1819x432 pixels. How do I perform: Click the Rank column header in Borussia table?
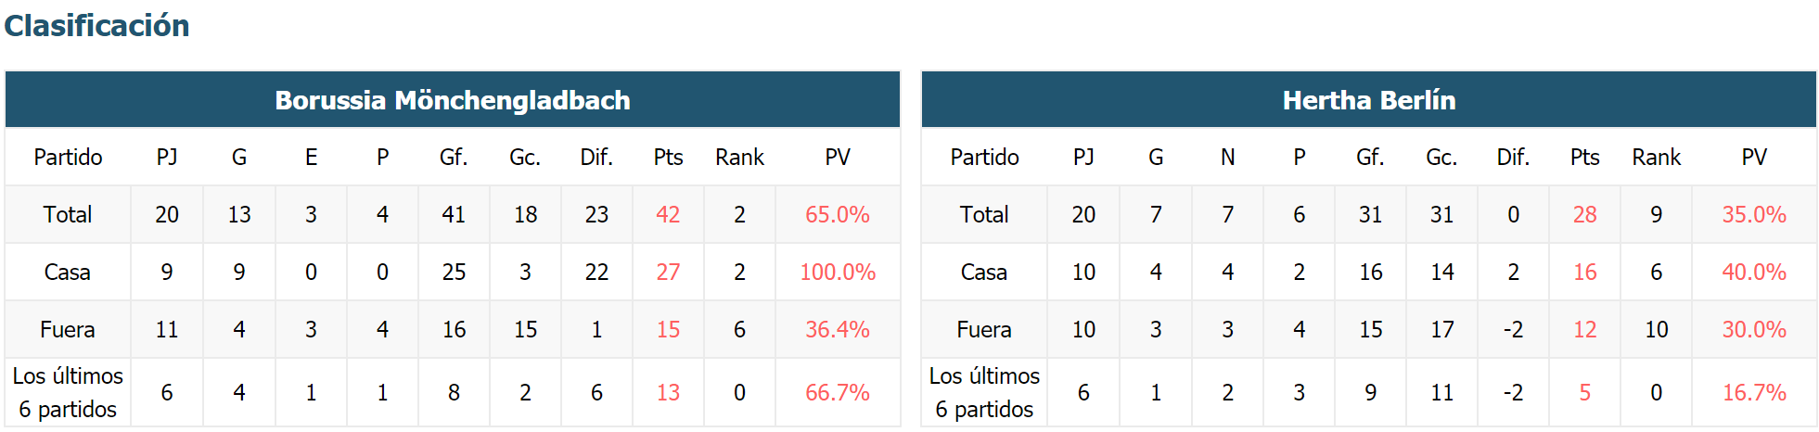pos(739,157)
